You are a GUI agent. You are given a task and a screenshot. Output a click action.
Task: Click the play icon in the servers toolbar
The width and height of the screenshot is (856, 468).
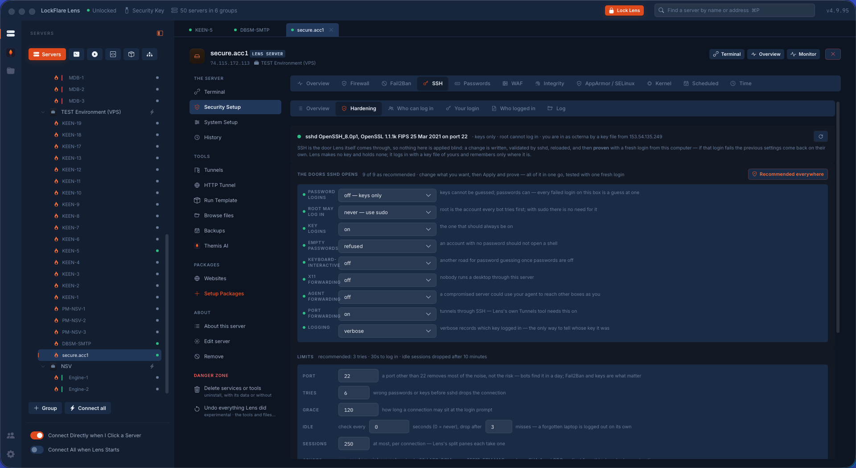(x=95, y=54)
